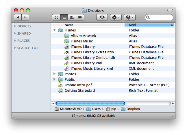Minimize the window with the yellow button
The height and width of the screenshot is (135, 187).
click(22, 10)
